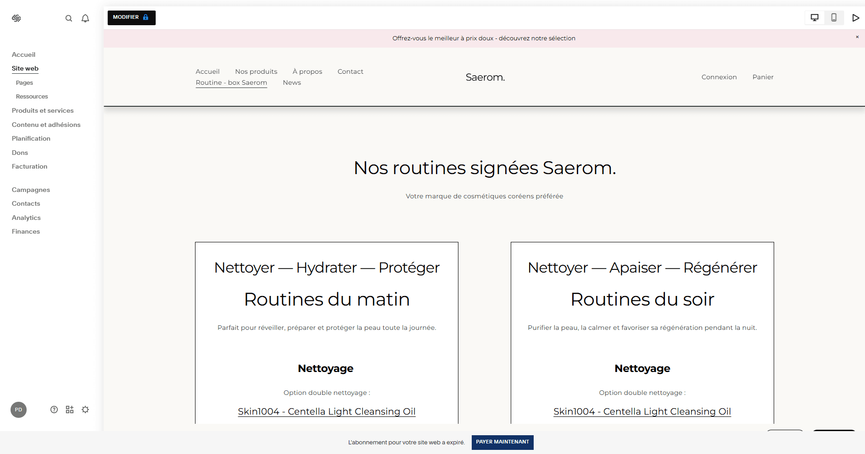Click 'Nettoyer — Apaiser — Régénérer' text

coord(642,268)
